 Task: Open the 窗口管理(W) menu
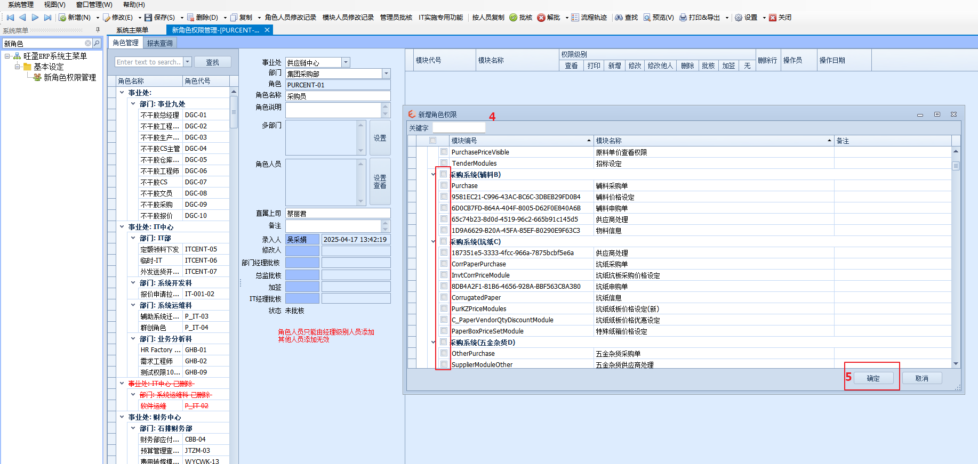(94, 5)
